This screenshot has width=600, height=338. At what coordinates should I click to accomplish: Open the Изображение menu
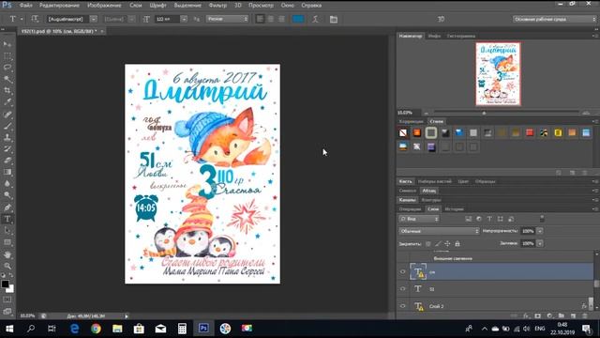pyautogui.click(x=104, y=6)
